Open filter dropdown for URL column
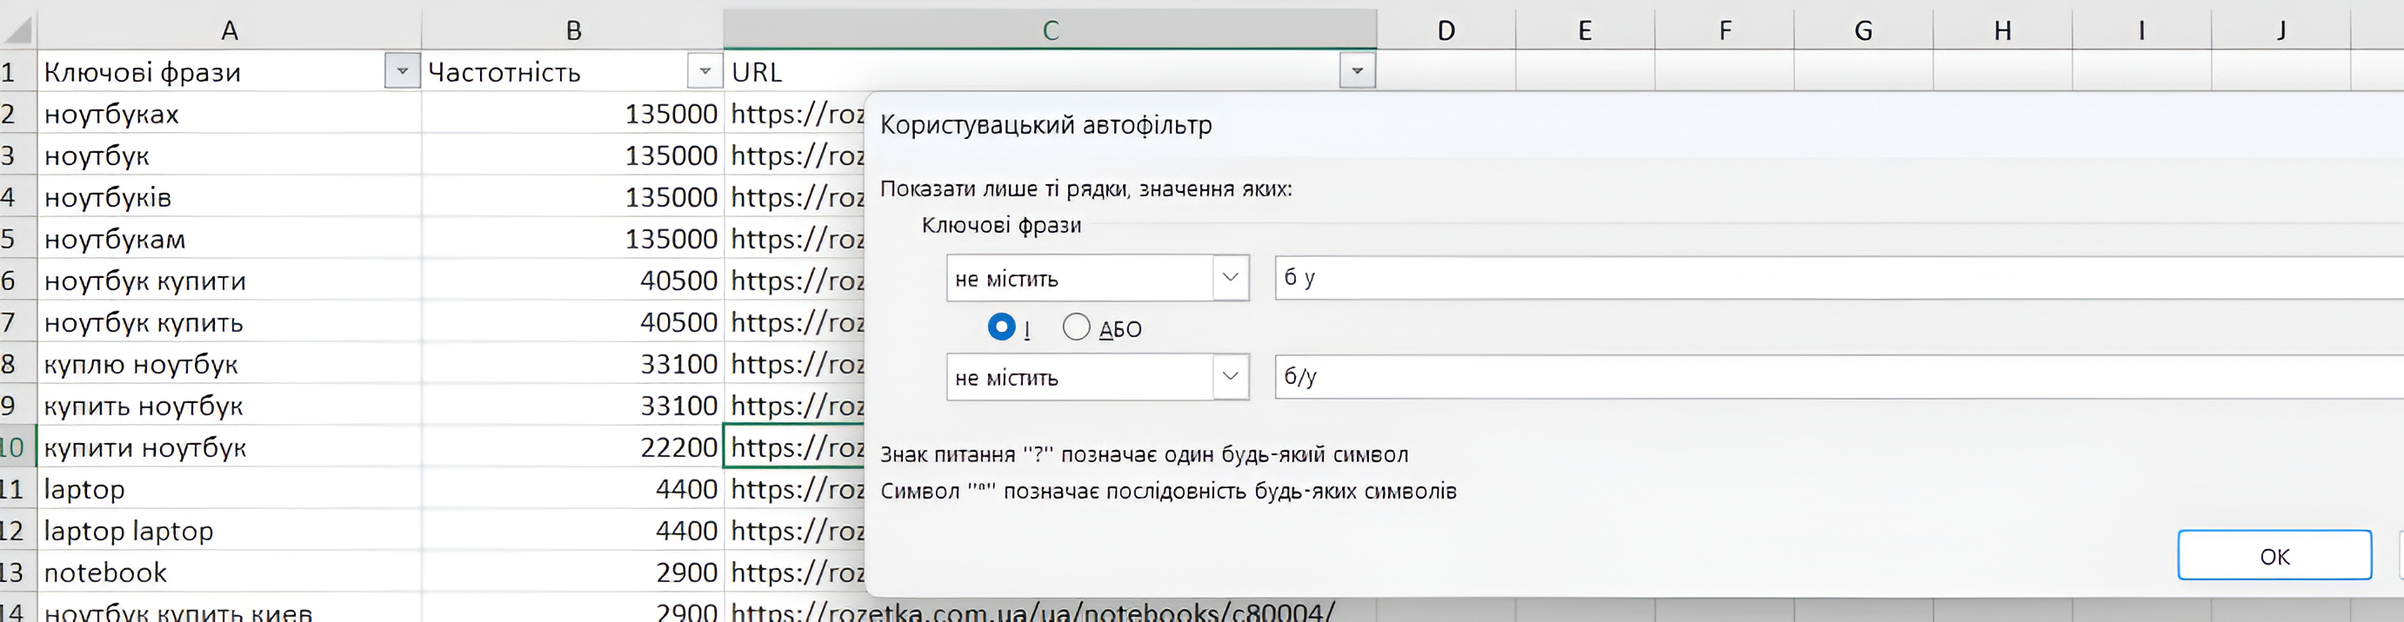 1357,71
